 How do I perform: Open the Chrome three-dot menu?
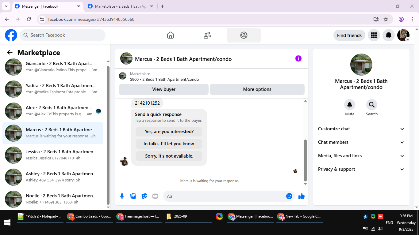point(412,19)
